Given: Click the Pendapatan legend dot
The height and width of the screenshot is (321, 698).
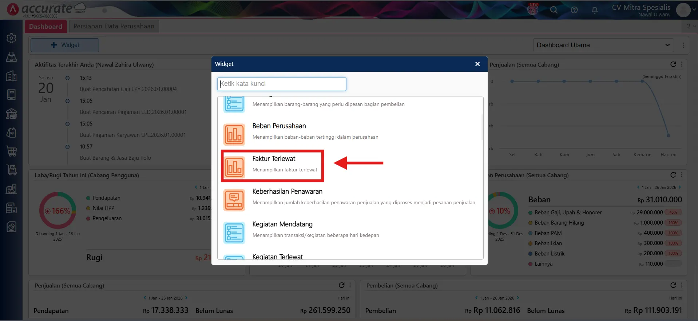Looking at the screenshot, I should pos(88,198).
